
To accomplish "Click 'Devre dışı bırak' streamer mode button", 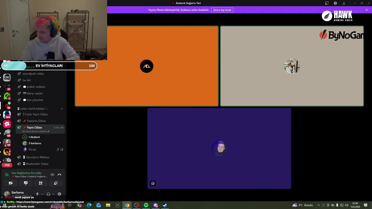I will [222, 10].
